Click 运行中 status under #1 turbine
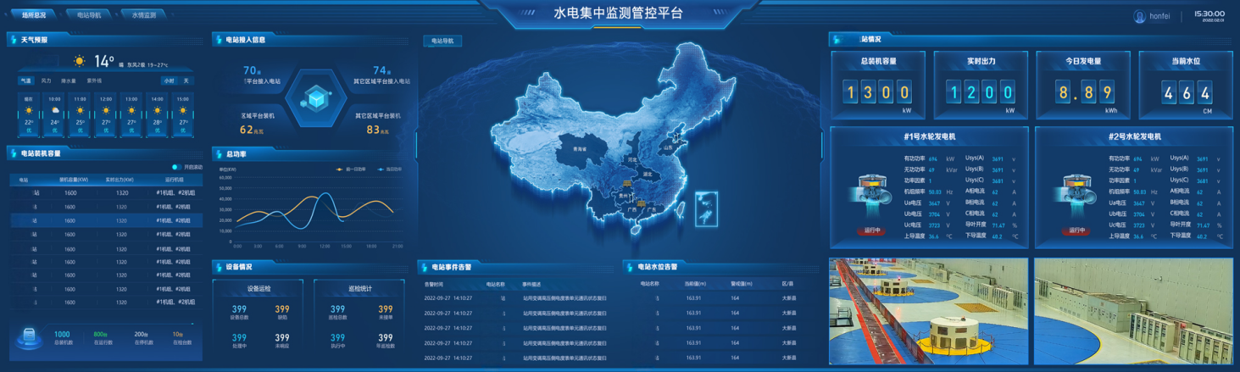The width and height of the screenshot is (1240, 372). [873, 230]
